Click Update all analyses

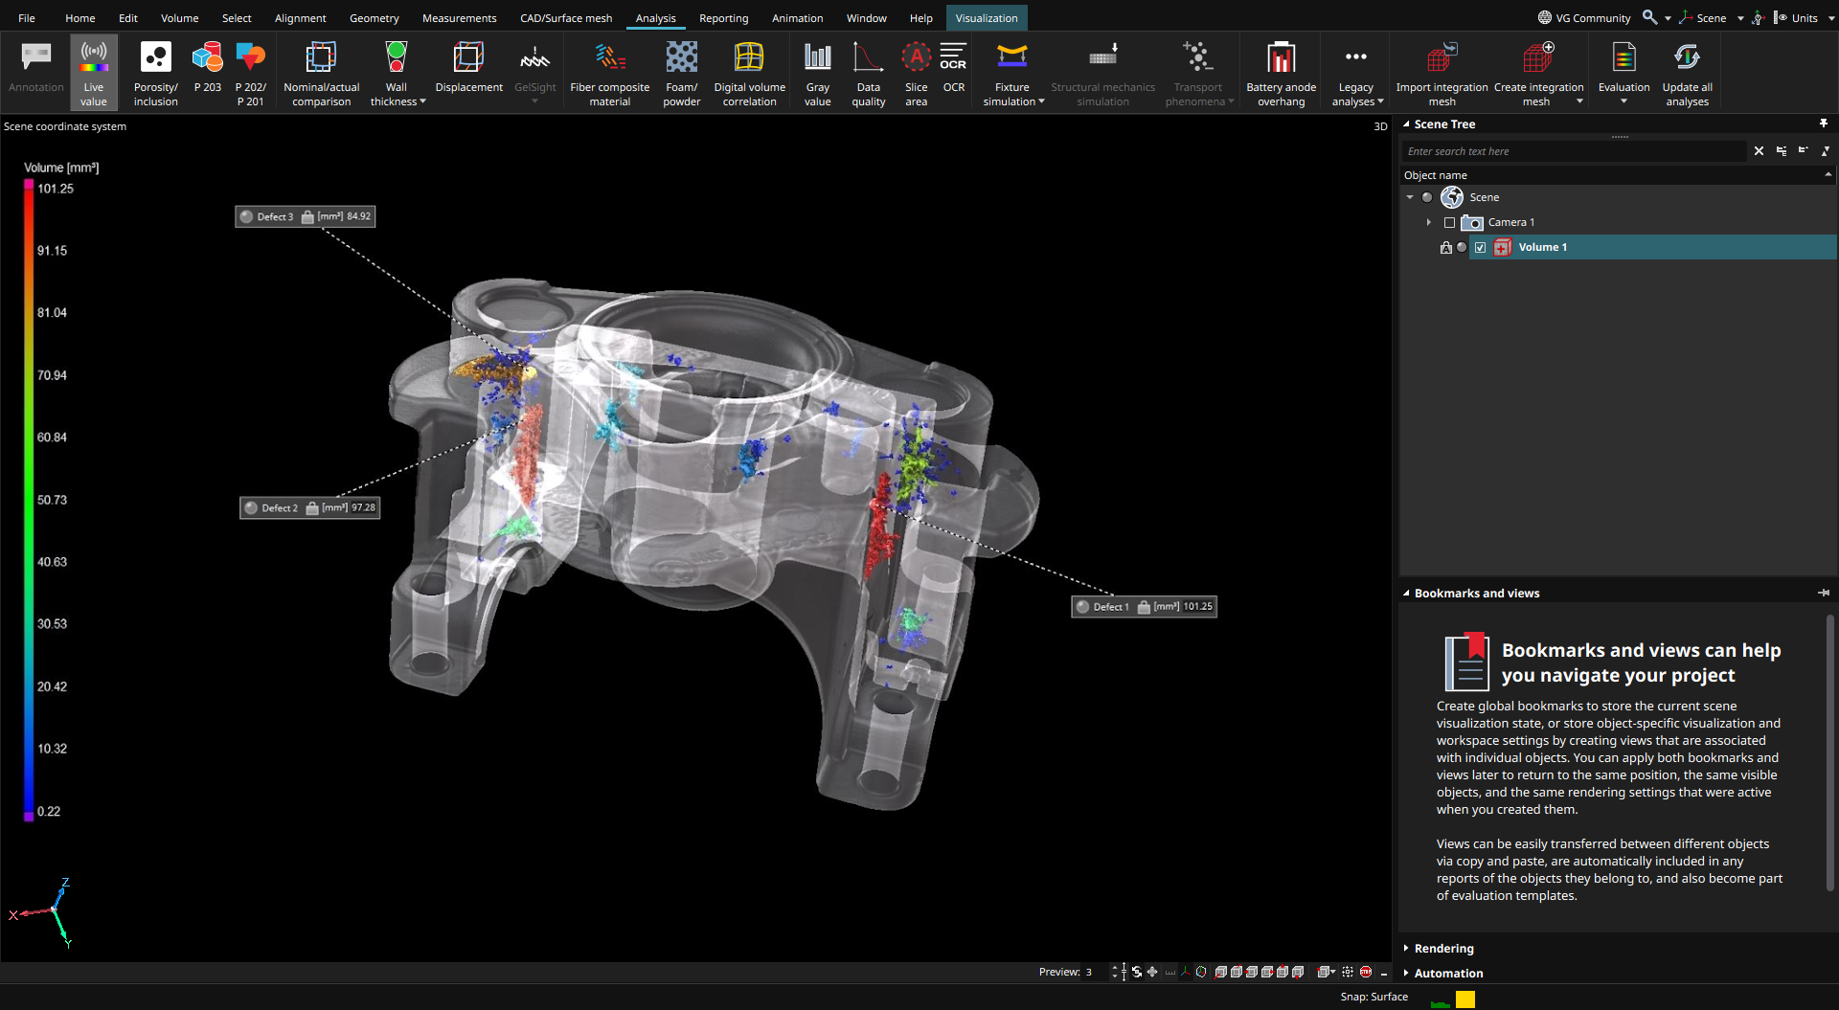1687,73
